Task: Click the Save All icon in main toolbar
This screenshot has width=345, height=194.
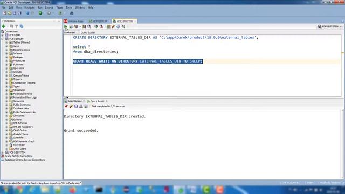Action: point(19,13)
